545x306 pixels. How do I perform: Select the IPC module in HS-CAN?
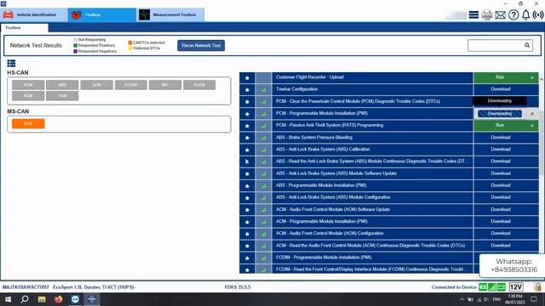pyautogui.click(x=165, y=85)
